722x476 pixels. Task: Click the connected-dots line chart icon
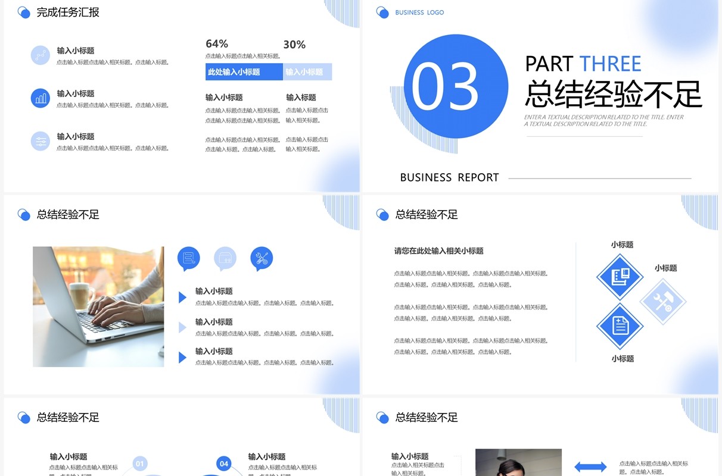pyautogui.click(x=41, y=55)
